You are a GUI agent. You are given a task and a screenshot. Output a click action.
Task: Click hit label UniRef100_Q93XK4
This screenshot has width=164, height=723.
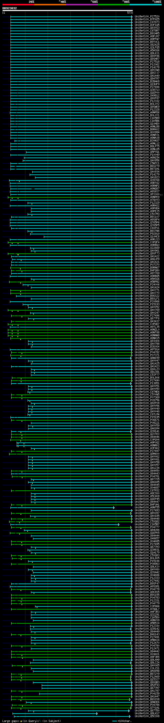(x=147, y=341)
